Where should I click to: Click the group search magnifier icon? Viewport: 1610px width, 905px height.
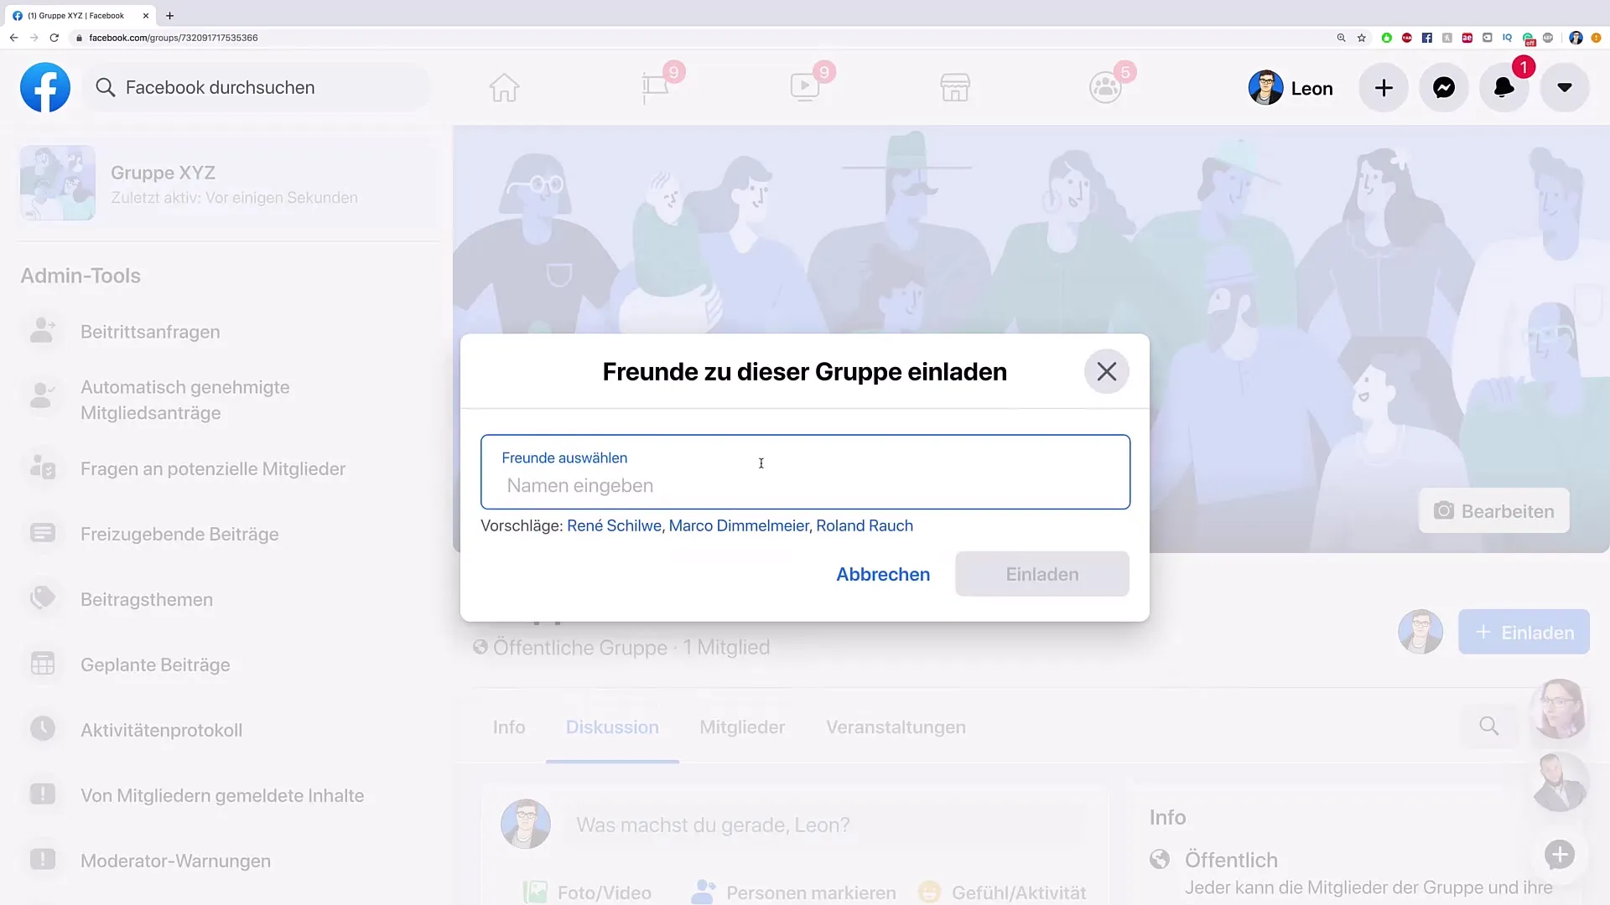(1489, 726)
